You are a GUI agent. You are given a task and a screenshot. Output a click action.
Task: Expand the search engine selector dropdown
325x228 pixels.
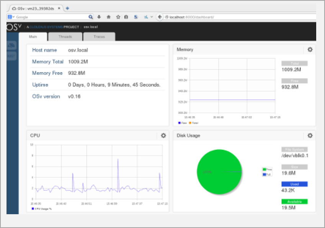(11, 17)
